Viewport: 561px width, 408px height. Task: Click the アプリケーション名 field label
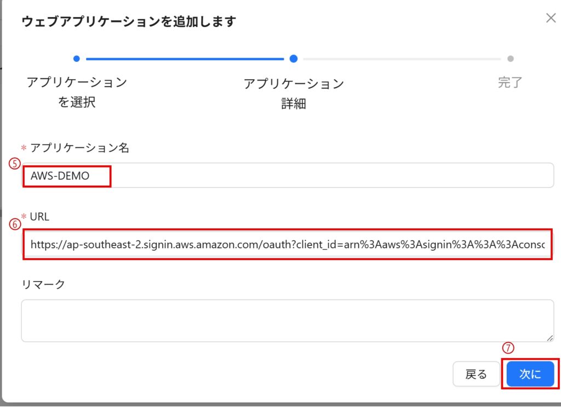[79, 148]
